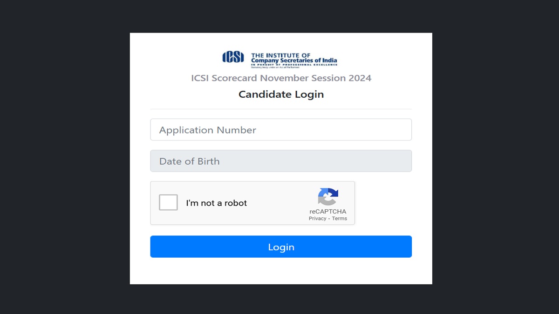This screenshot has width=559, height=314.
Task: Click "THE INSTITUTE OF" header text
Action: coord(280,55)
